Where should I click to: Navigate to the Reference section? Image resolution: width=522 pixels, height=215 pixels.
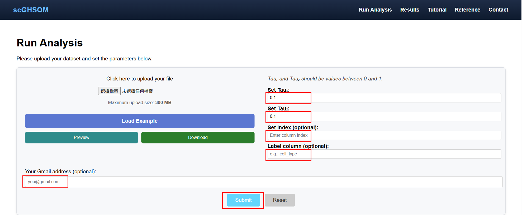click(467, 10)
